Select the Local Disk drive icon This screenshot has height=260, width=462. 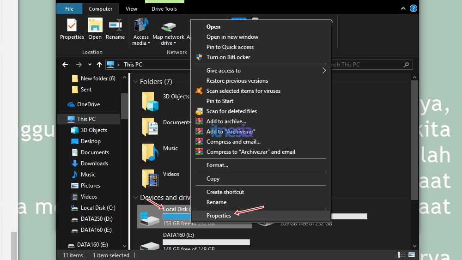click(x=149, y=218)
